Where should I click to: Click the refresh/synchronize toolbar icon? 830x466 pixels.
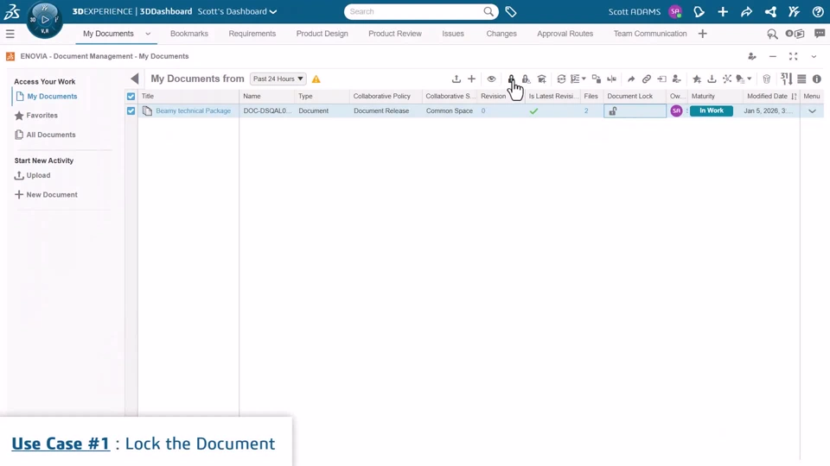coord(561,79)
